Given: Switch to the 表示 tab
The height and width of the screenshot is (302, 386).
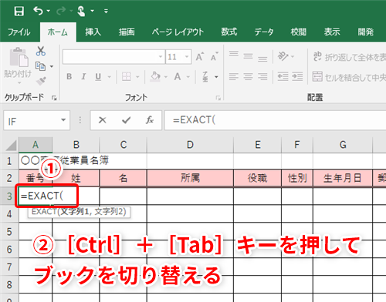Looking at the screenshot, I should point(332,32).
